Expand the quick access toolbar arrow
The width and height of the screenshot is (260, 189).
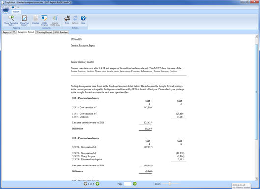point(18,7)
